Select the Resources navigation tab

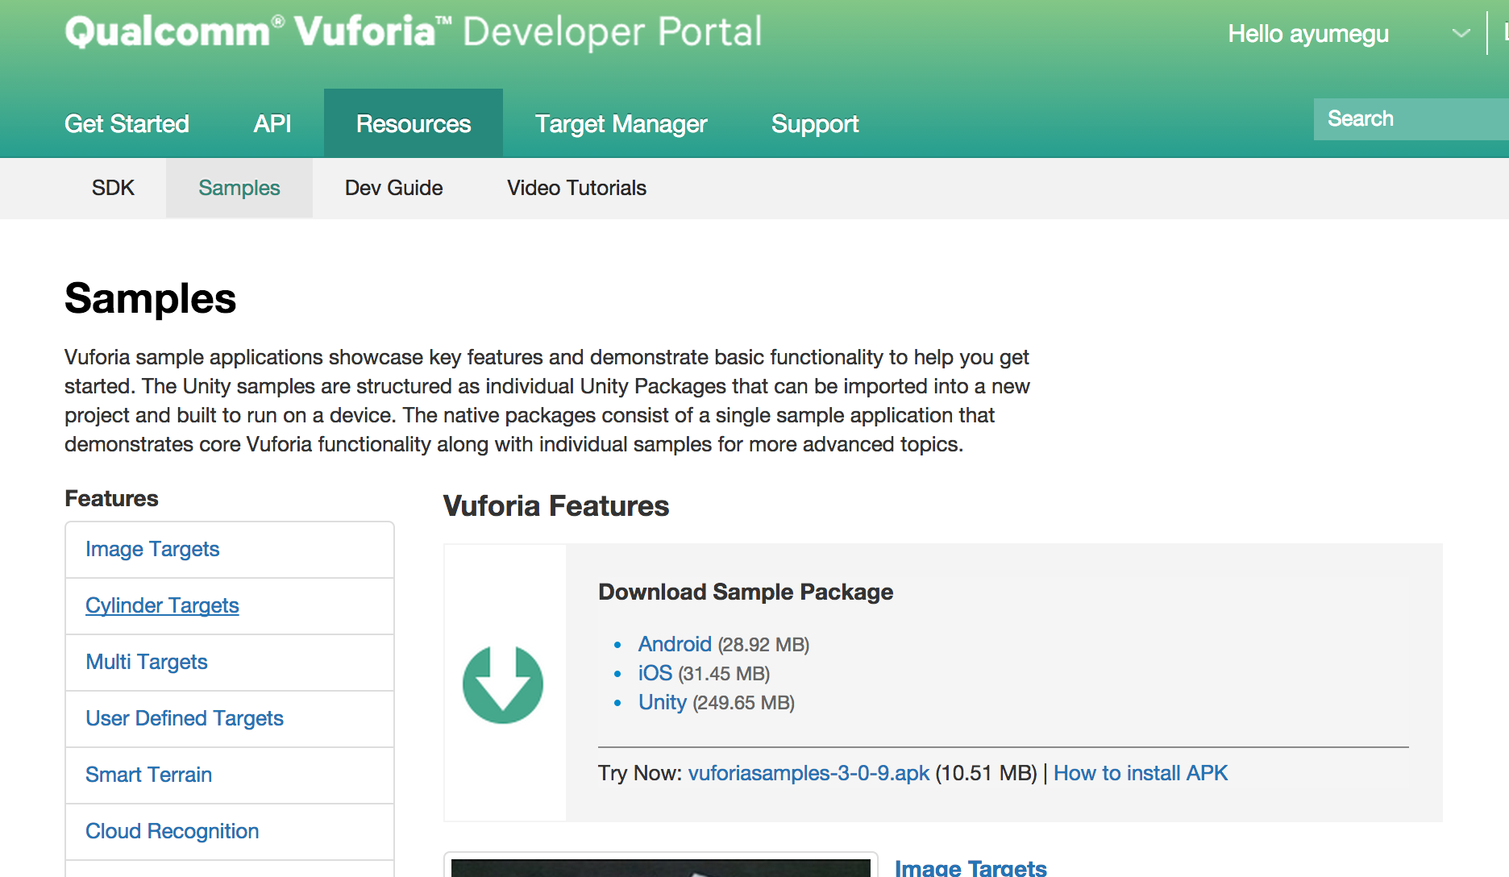tap(414, 123)
